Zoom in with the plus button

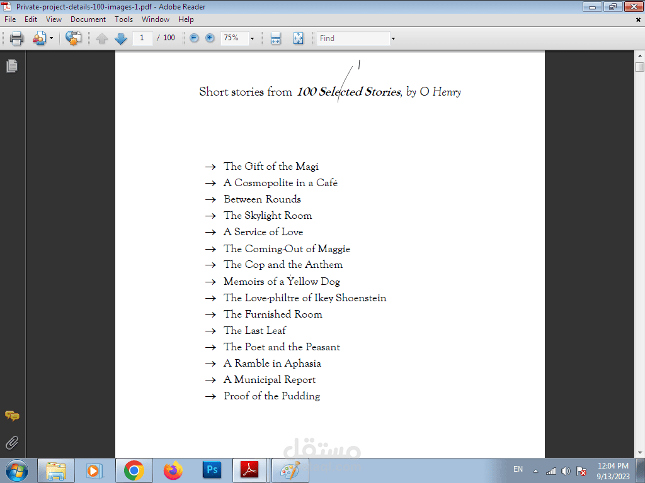click(x=210, y=38)
